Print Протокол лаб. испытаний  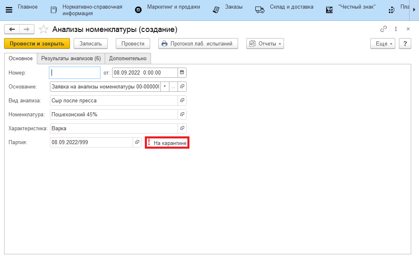198,43
